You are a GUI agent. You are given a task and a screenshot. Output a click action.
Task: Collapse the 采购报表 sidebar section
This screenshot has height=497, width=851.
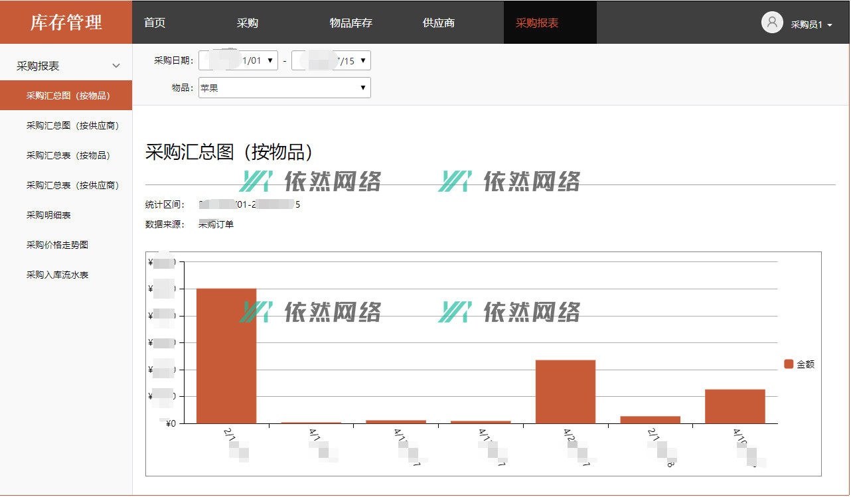tap(116, 66)
